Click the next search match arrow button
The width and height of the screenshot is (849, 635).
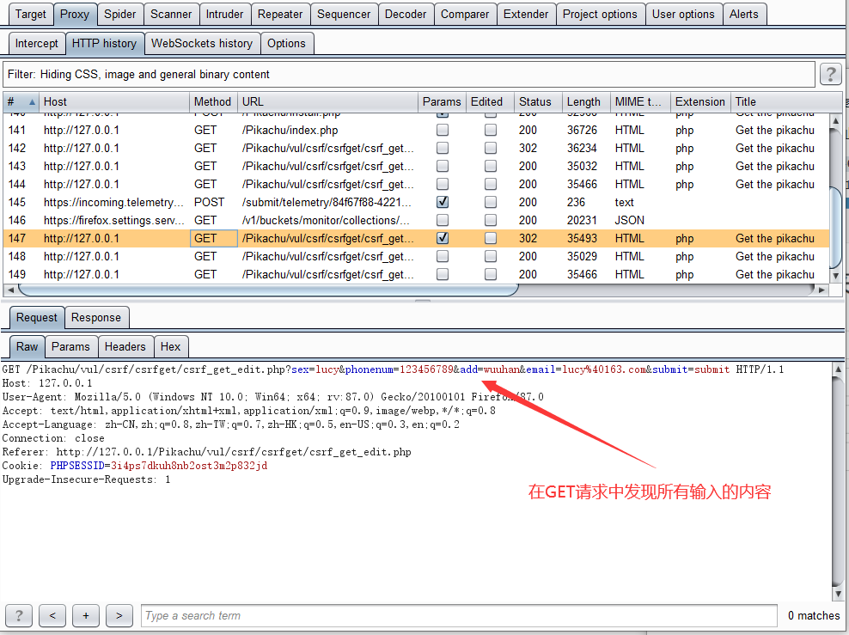(119, 615)
